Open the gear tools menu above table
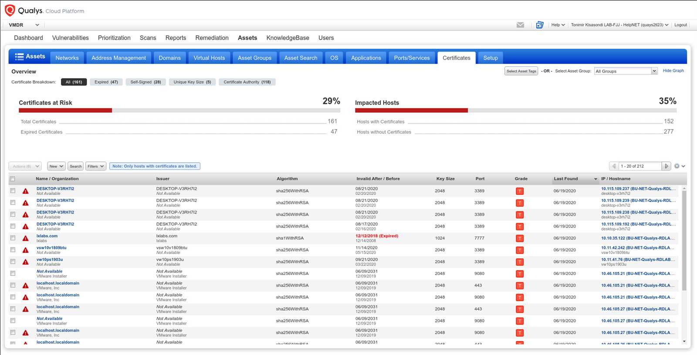Viewport: 697px width, 355px height. tap(679, 166)
